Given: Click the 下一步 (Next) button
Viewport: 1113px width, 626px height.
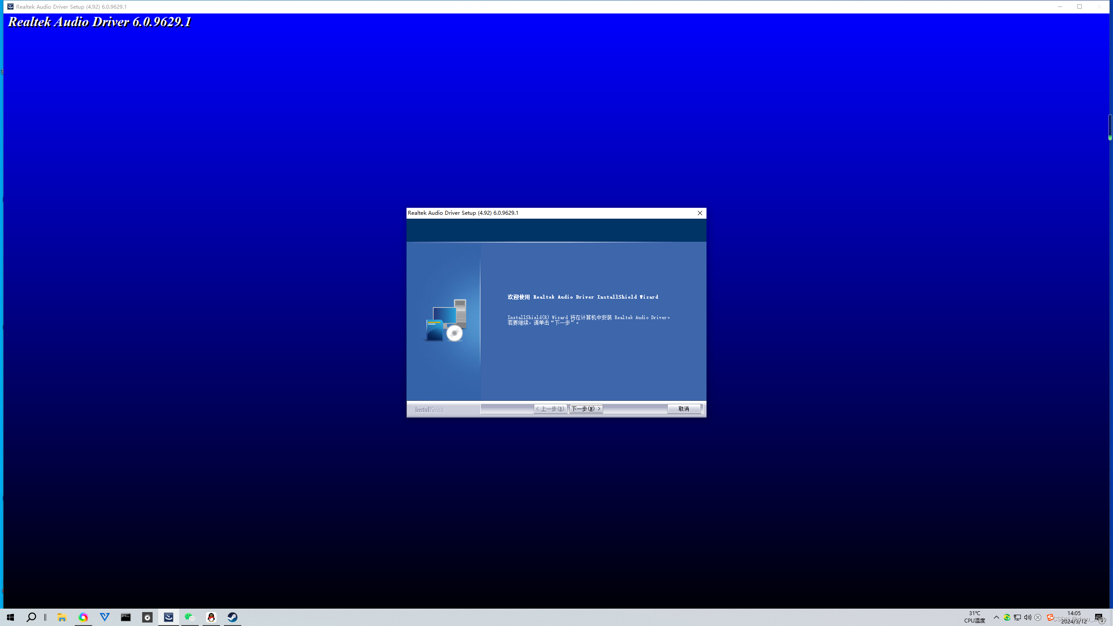Looking at the screenshot, I should (586, 409).
